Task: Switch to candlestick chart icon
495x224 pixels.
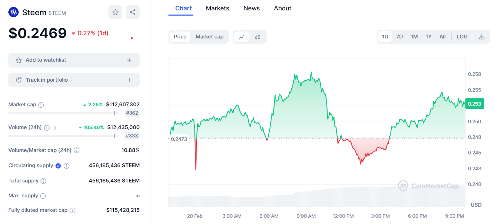Action: click(x=258, y=37)
